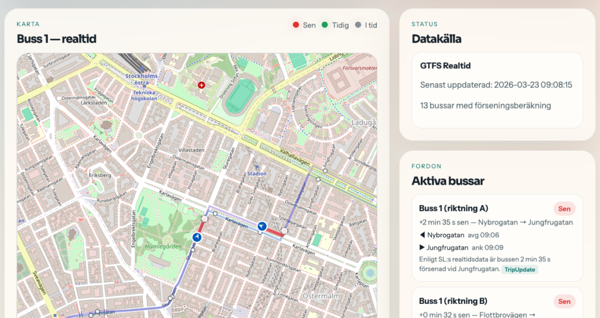
Task: Open the Buss 1 (riktning B) title
Action: click(453, 302)
